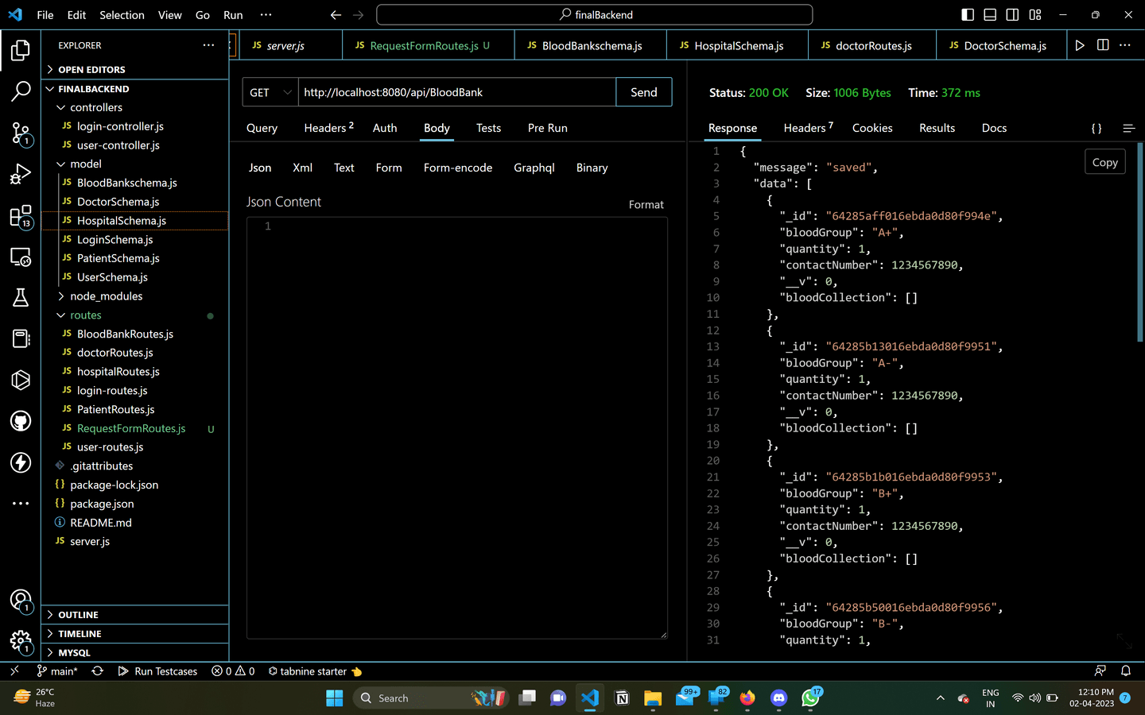Switch to BloodBankschema.js editor tab

[x=590, y=45]
